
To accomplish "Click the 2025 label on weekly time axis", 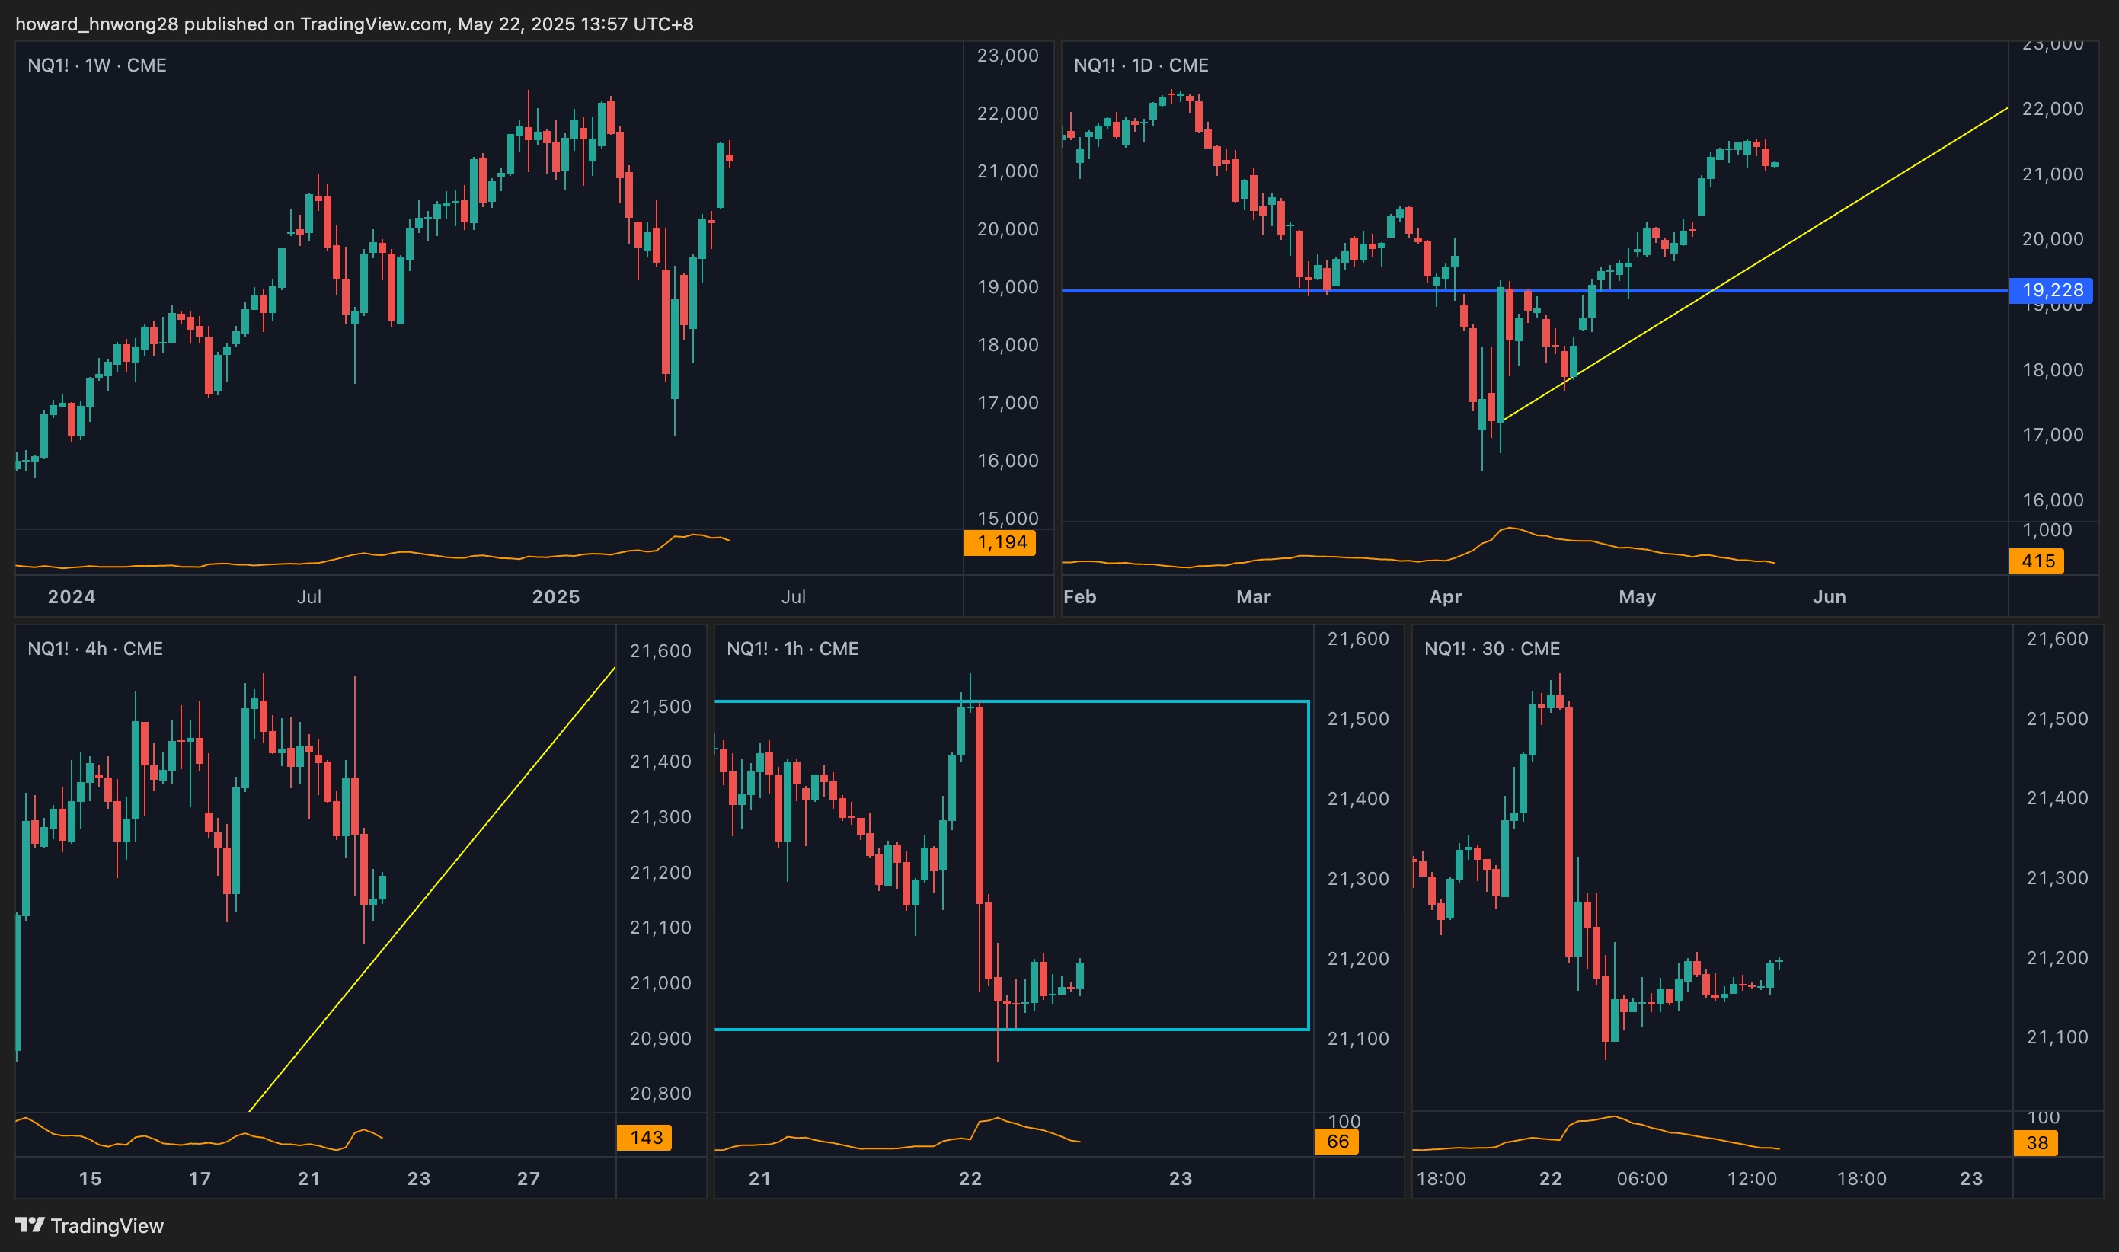I will tap(555, 596).
